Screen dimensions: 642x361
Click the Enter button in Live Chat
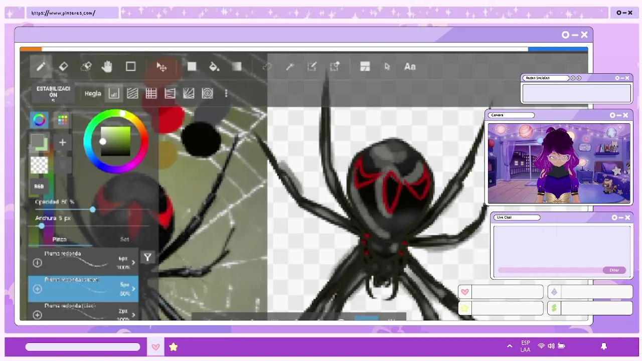point(614,270)
